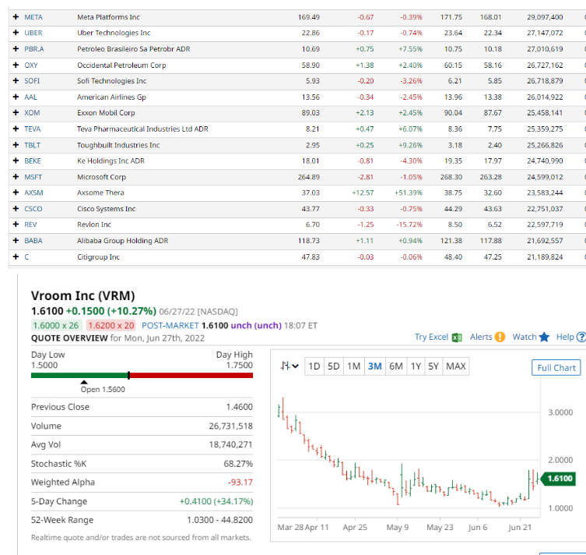Click the day range current price marker

click(128, 376)
